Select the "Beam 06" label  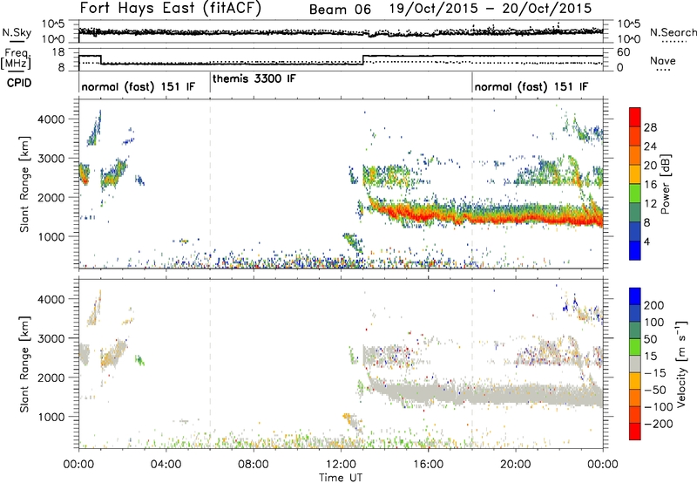tap(340, 10)
